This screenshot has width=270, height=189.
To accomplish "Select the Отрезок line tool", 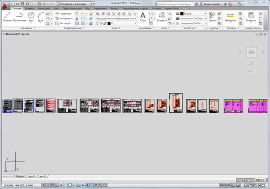I will coord(7,17).
